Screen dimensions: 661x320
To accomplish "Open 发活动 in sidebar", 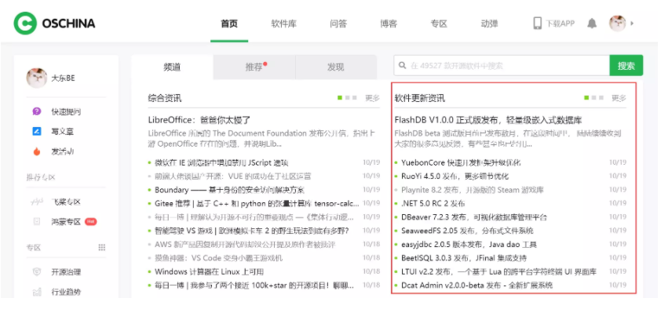I will pos(62,151).
